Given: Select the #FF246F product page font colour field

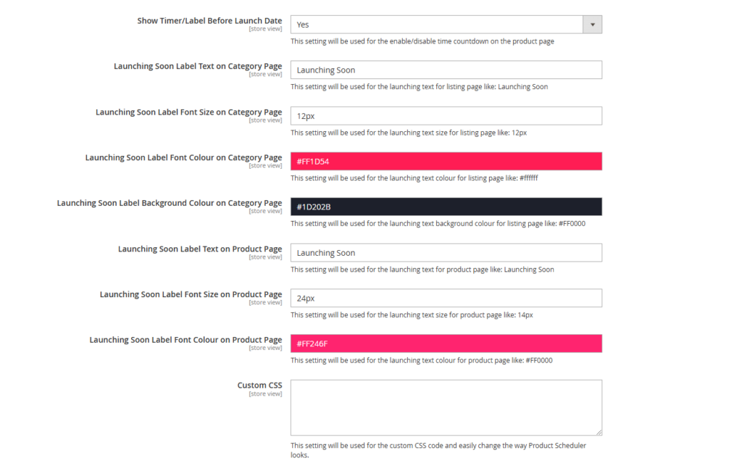Looking at the screenshot, I should [x=446, y=343].
